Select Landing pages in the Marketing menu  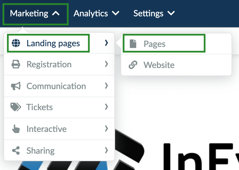pos(59,43)
